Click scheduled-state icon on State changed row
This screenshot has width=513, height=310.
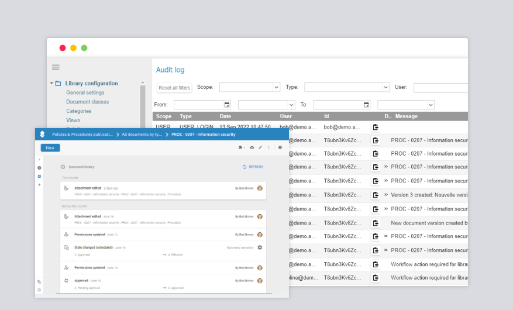coord(67,247)
